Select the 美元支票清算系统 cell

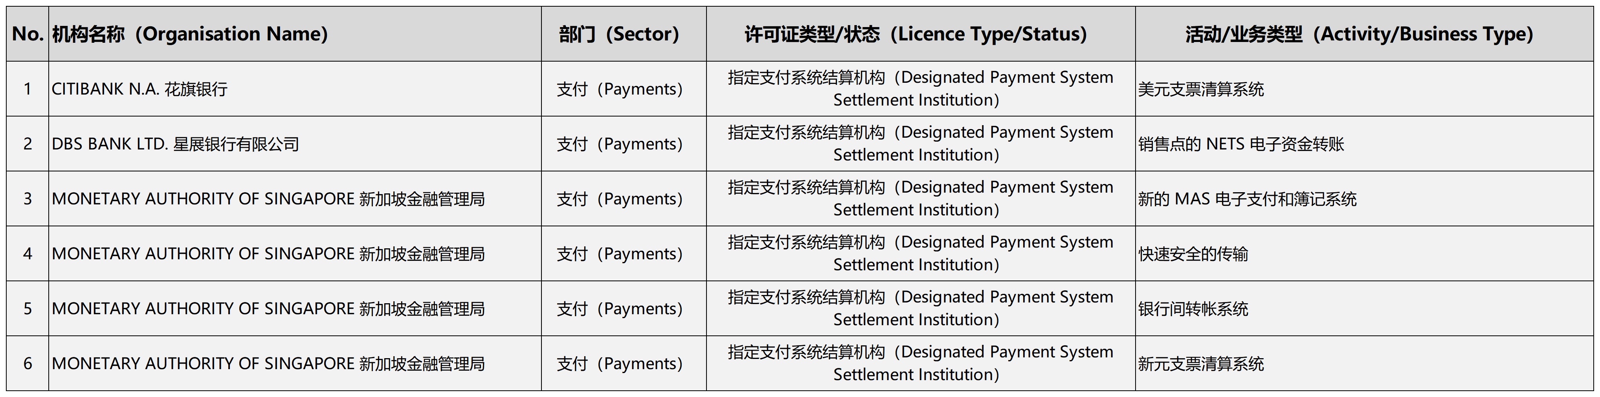point(1364,89)
